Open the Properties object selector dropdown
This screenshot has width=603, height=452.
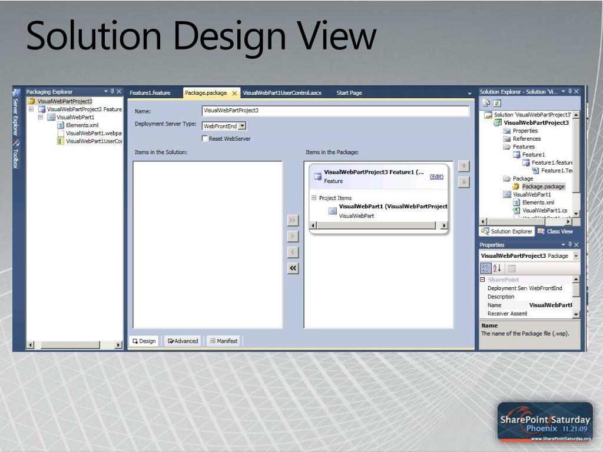pos(576,256)
